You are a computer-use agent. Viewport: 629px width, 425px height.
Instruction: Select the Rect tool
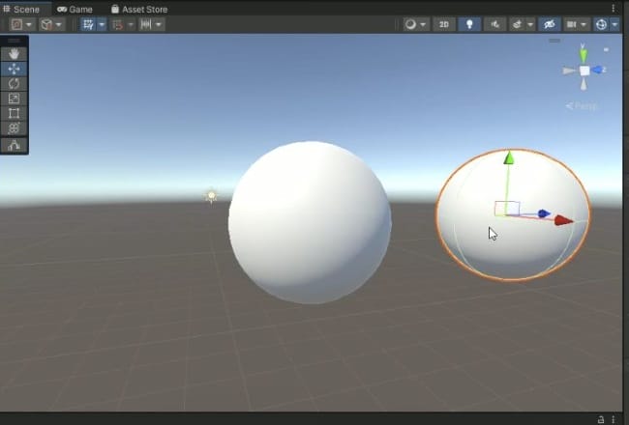(15, 113)
